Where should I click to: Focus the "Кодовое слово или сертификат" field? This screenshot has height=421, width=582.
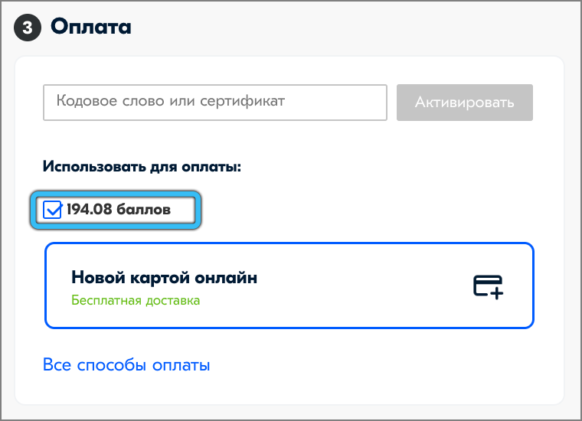(214, 102)
